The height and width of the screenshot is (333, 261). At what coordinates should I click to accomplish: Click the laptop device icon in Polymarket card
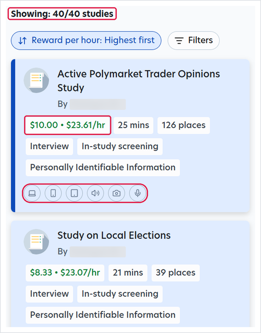pyautogui.click(x=32, y=193)
